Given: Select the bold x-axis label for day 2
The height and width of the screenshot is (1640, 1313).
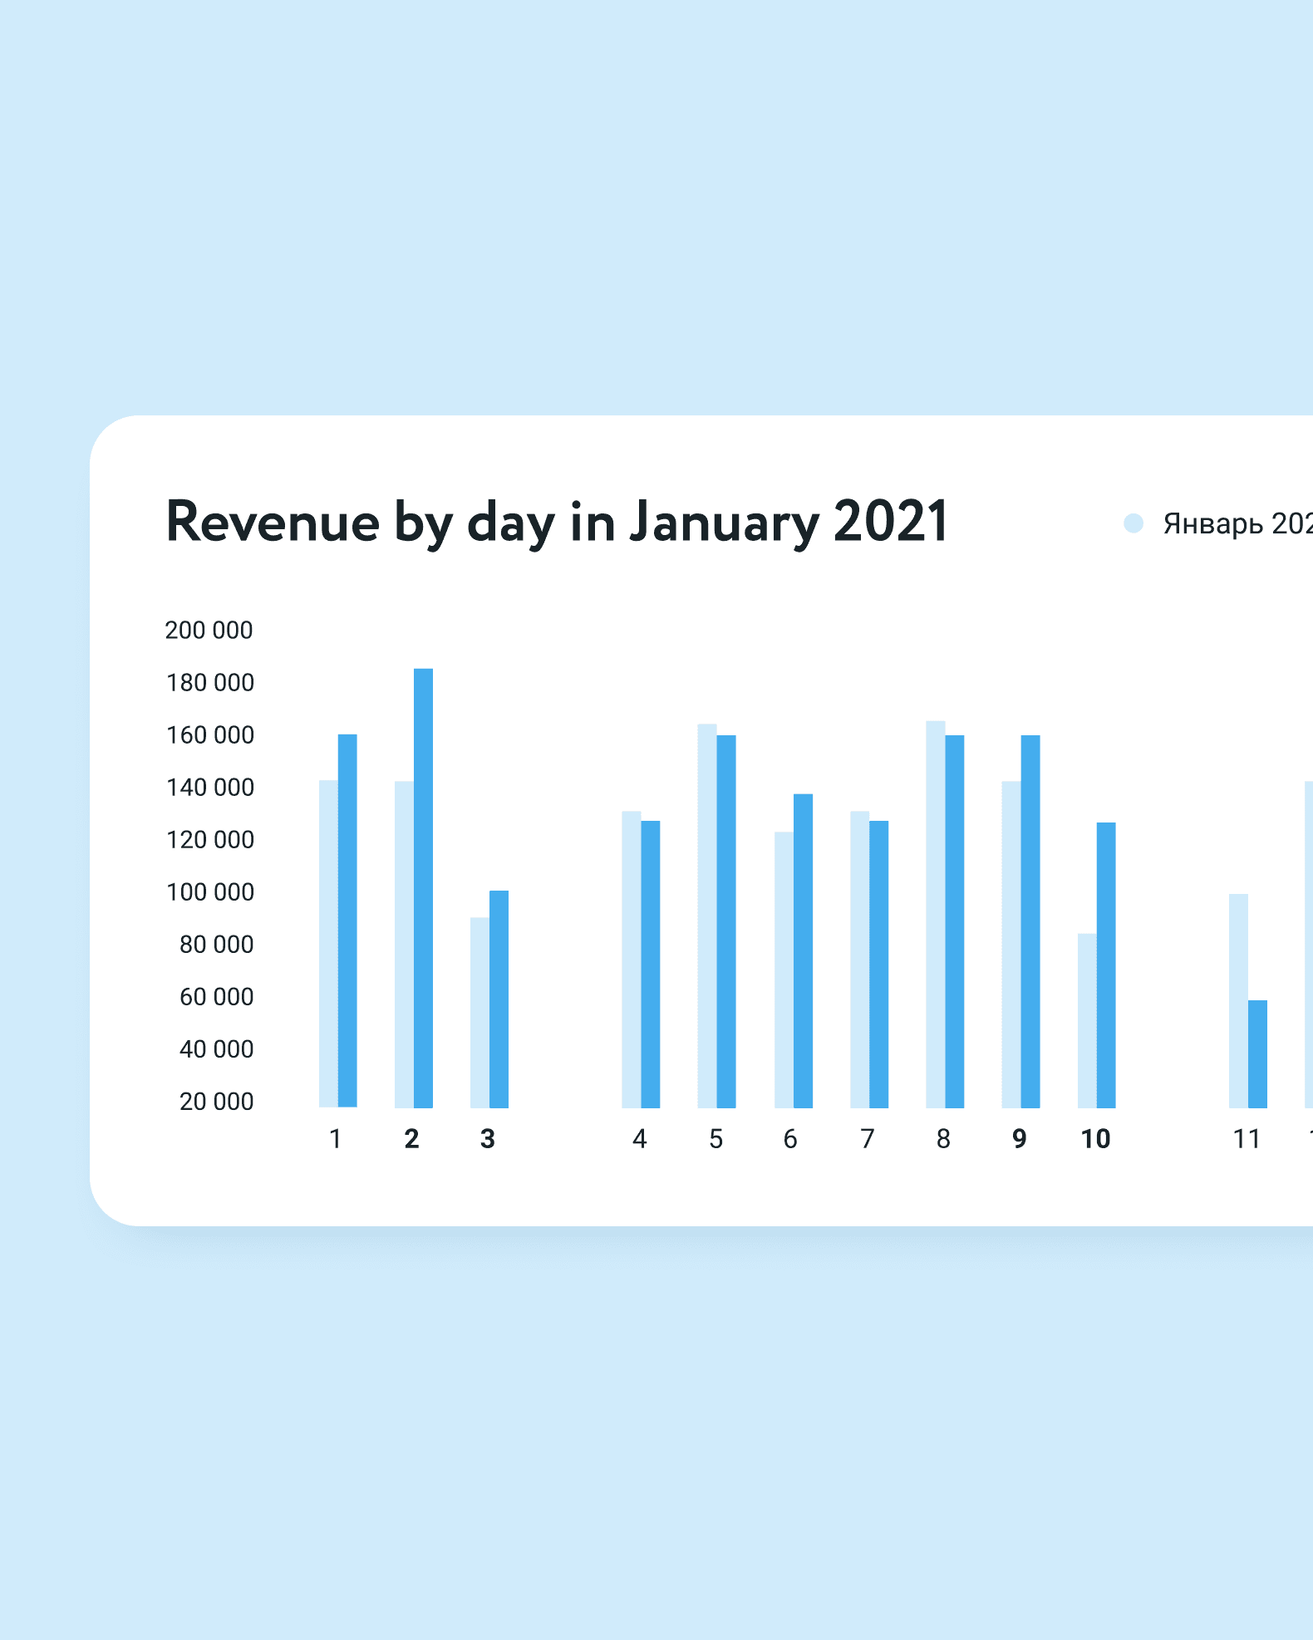Looking at the screenshot, I should [411, 1138].
